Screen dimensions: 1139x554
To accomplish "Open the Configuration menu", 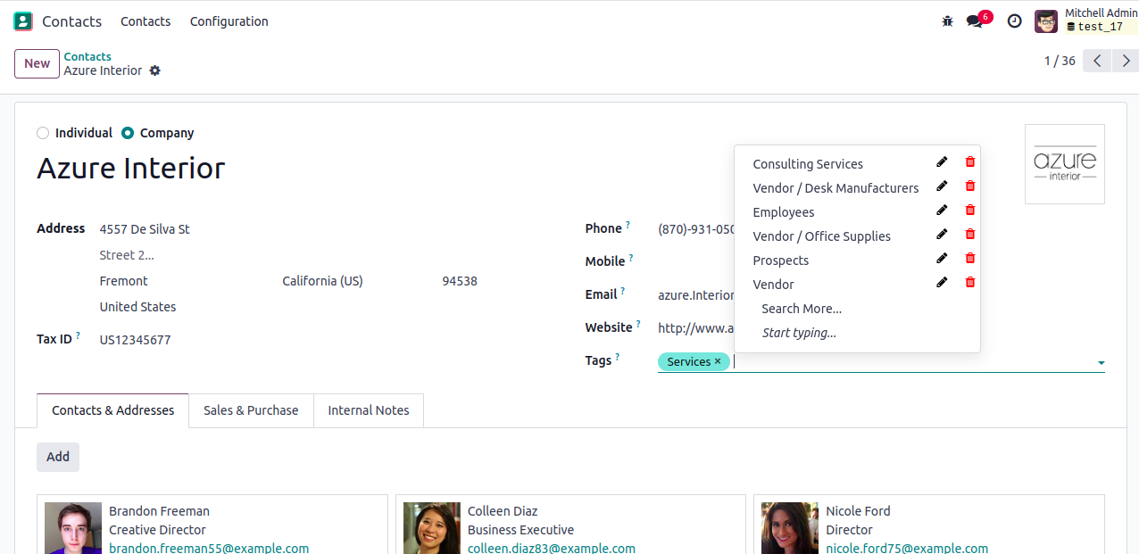I will pyautogui.click(x=229, y=21).
